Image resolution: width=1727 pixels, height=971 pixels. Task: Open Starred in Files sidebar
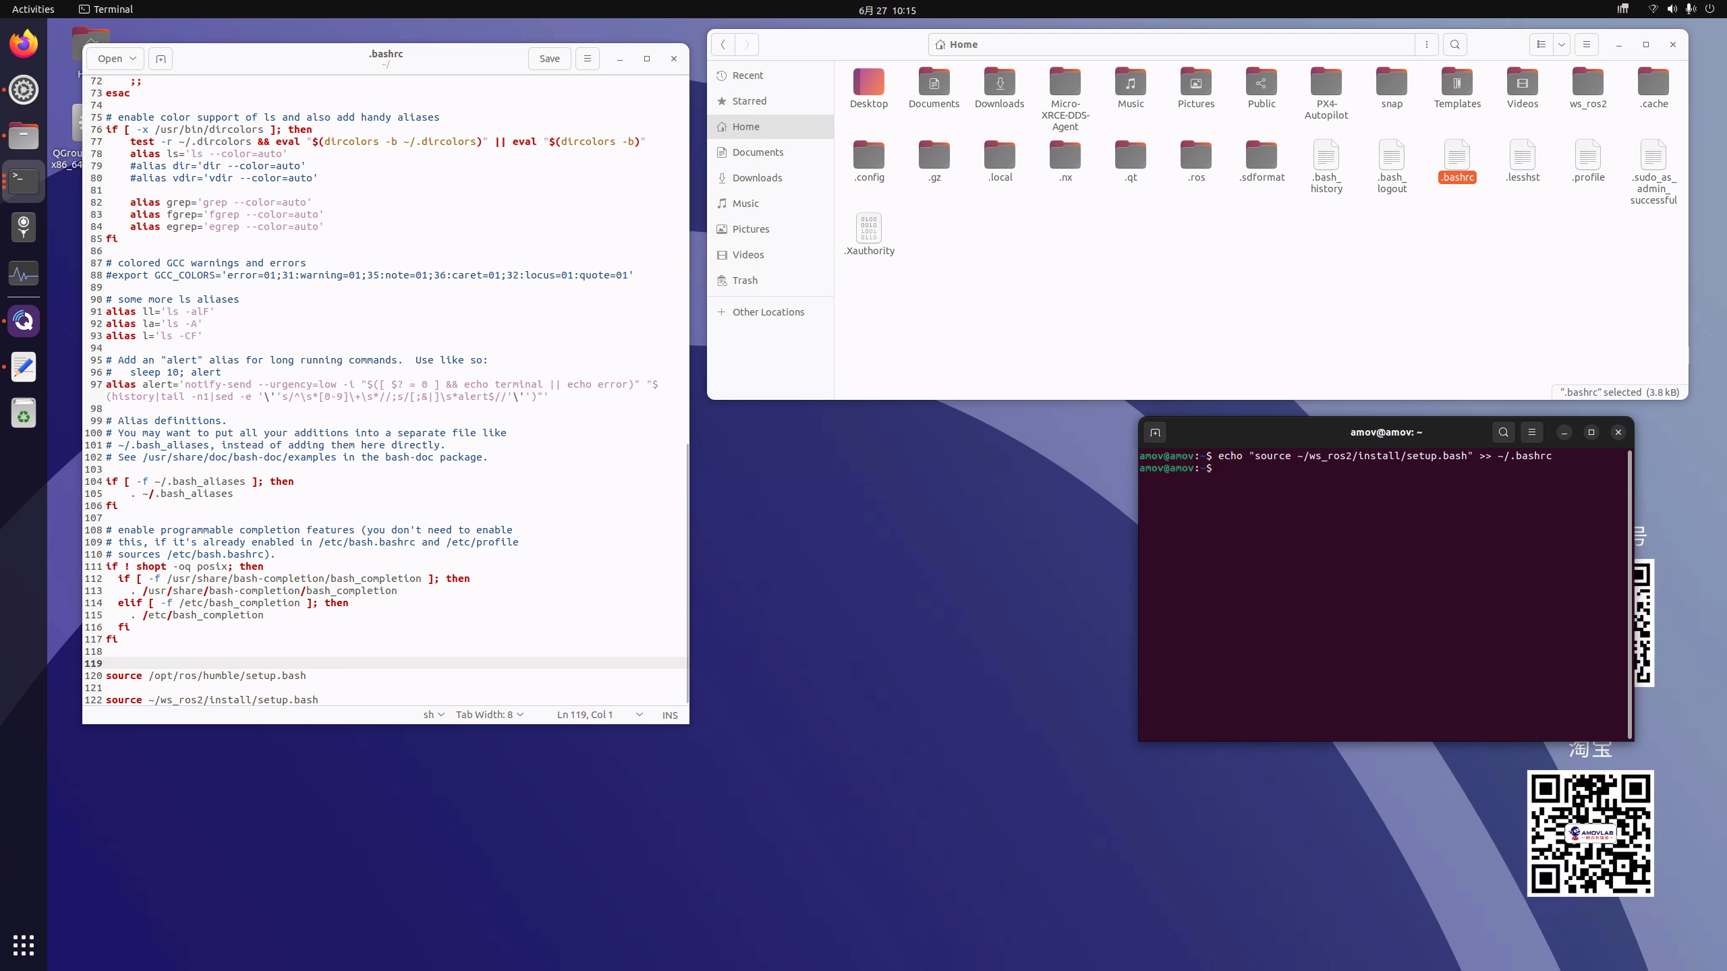(770, 101)
